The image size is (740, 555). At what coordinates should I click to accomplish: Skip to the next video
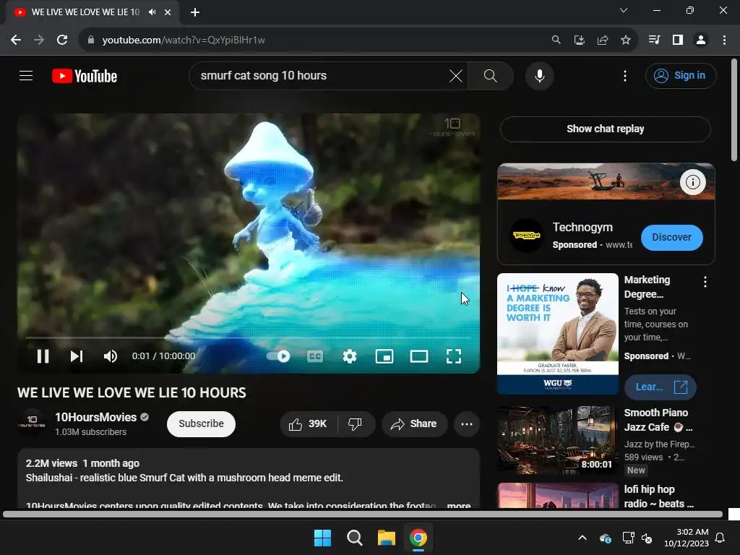point(77,356)
